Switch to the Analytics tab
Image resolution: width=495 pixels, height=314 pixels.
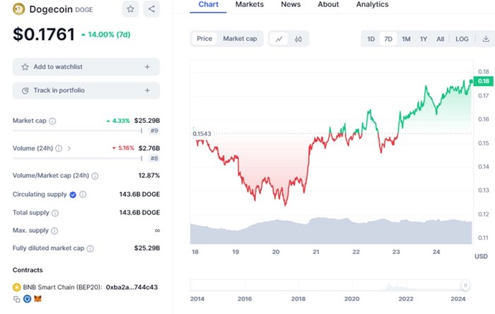[x=372, y=5]
